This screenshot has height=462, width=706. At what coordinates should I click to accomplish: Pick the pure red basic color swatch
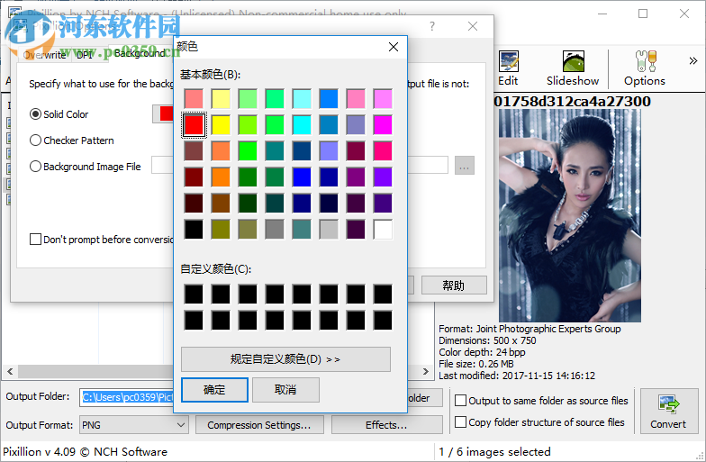coord(195,124)
